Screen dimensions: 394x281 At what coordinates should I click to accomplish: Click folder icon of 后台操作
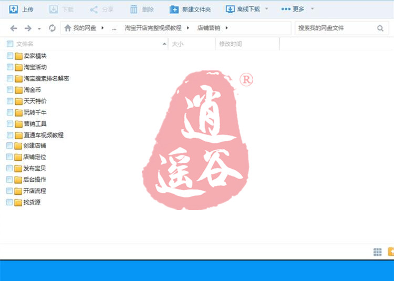pyautogui.click(x=18, y=180)
